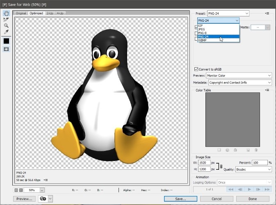The width and height of the screenshot is (276, 205).
Task: Open the 50% zoom level dropdown
Action: click(42, 190)
